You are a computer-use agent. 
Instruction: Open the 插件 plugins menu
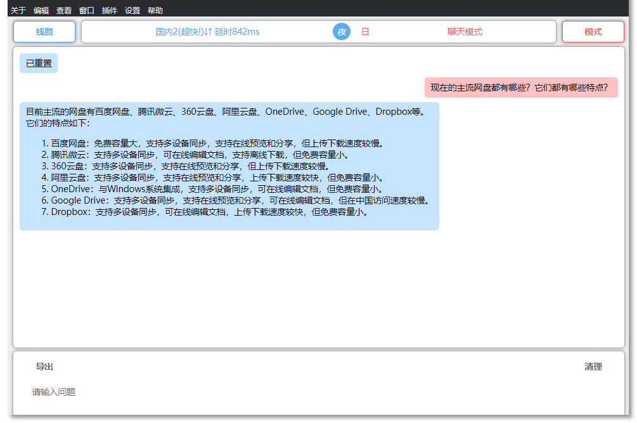[x=109, y=11]
